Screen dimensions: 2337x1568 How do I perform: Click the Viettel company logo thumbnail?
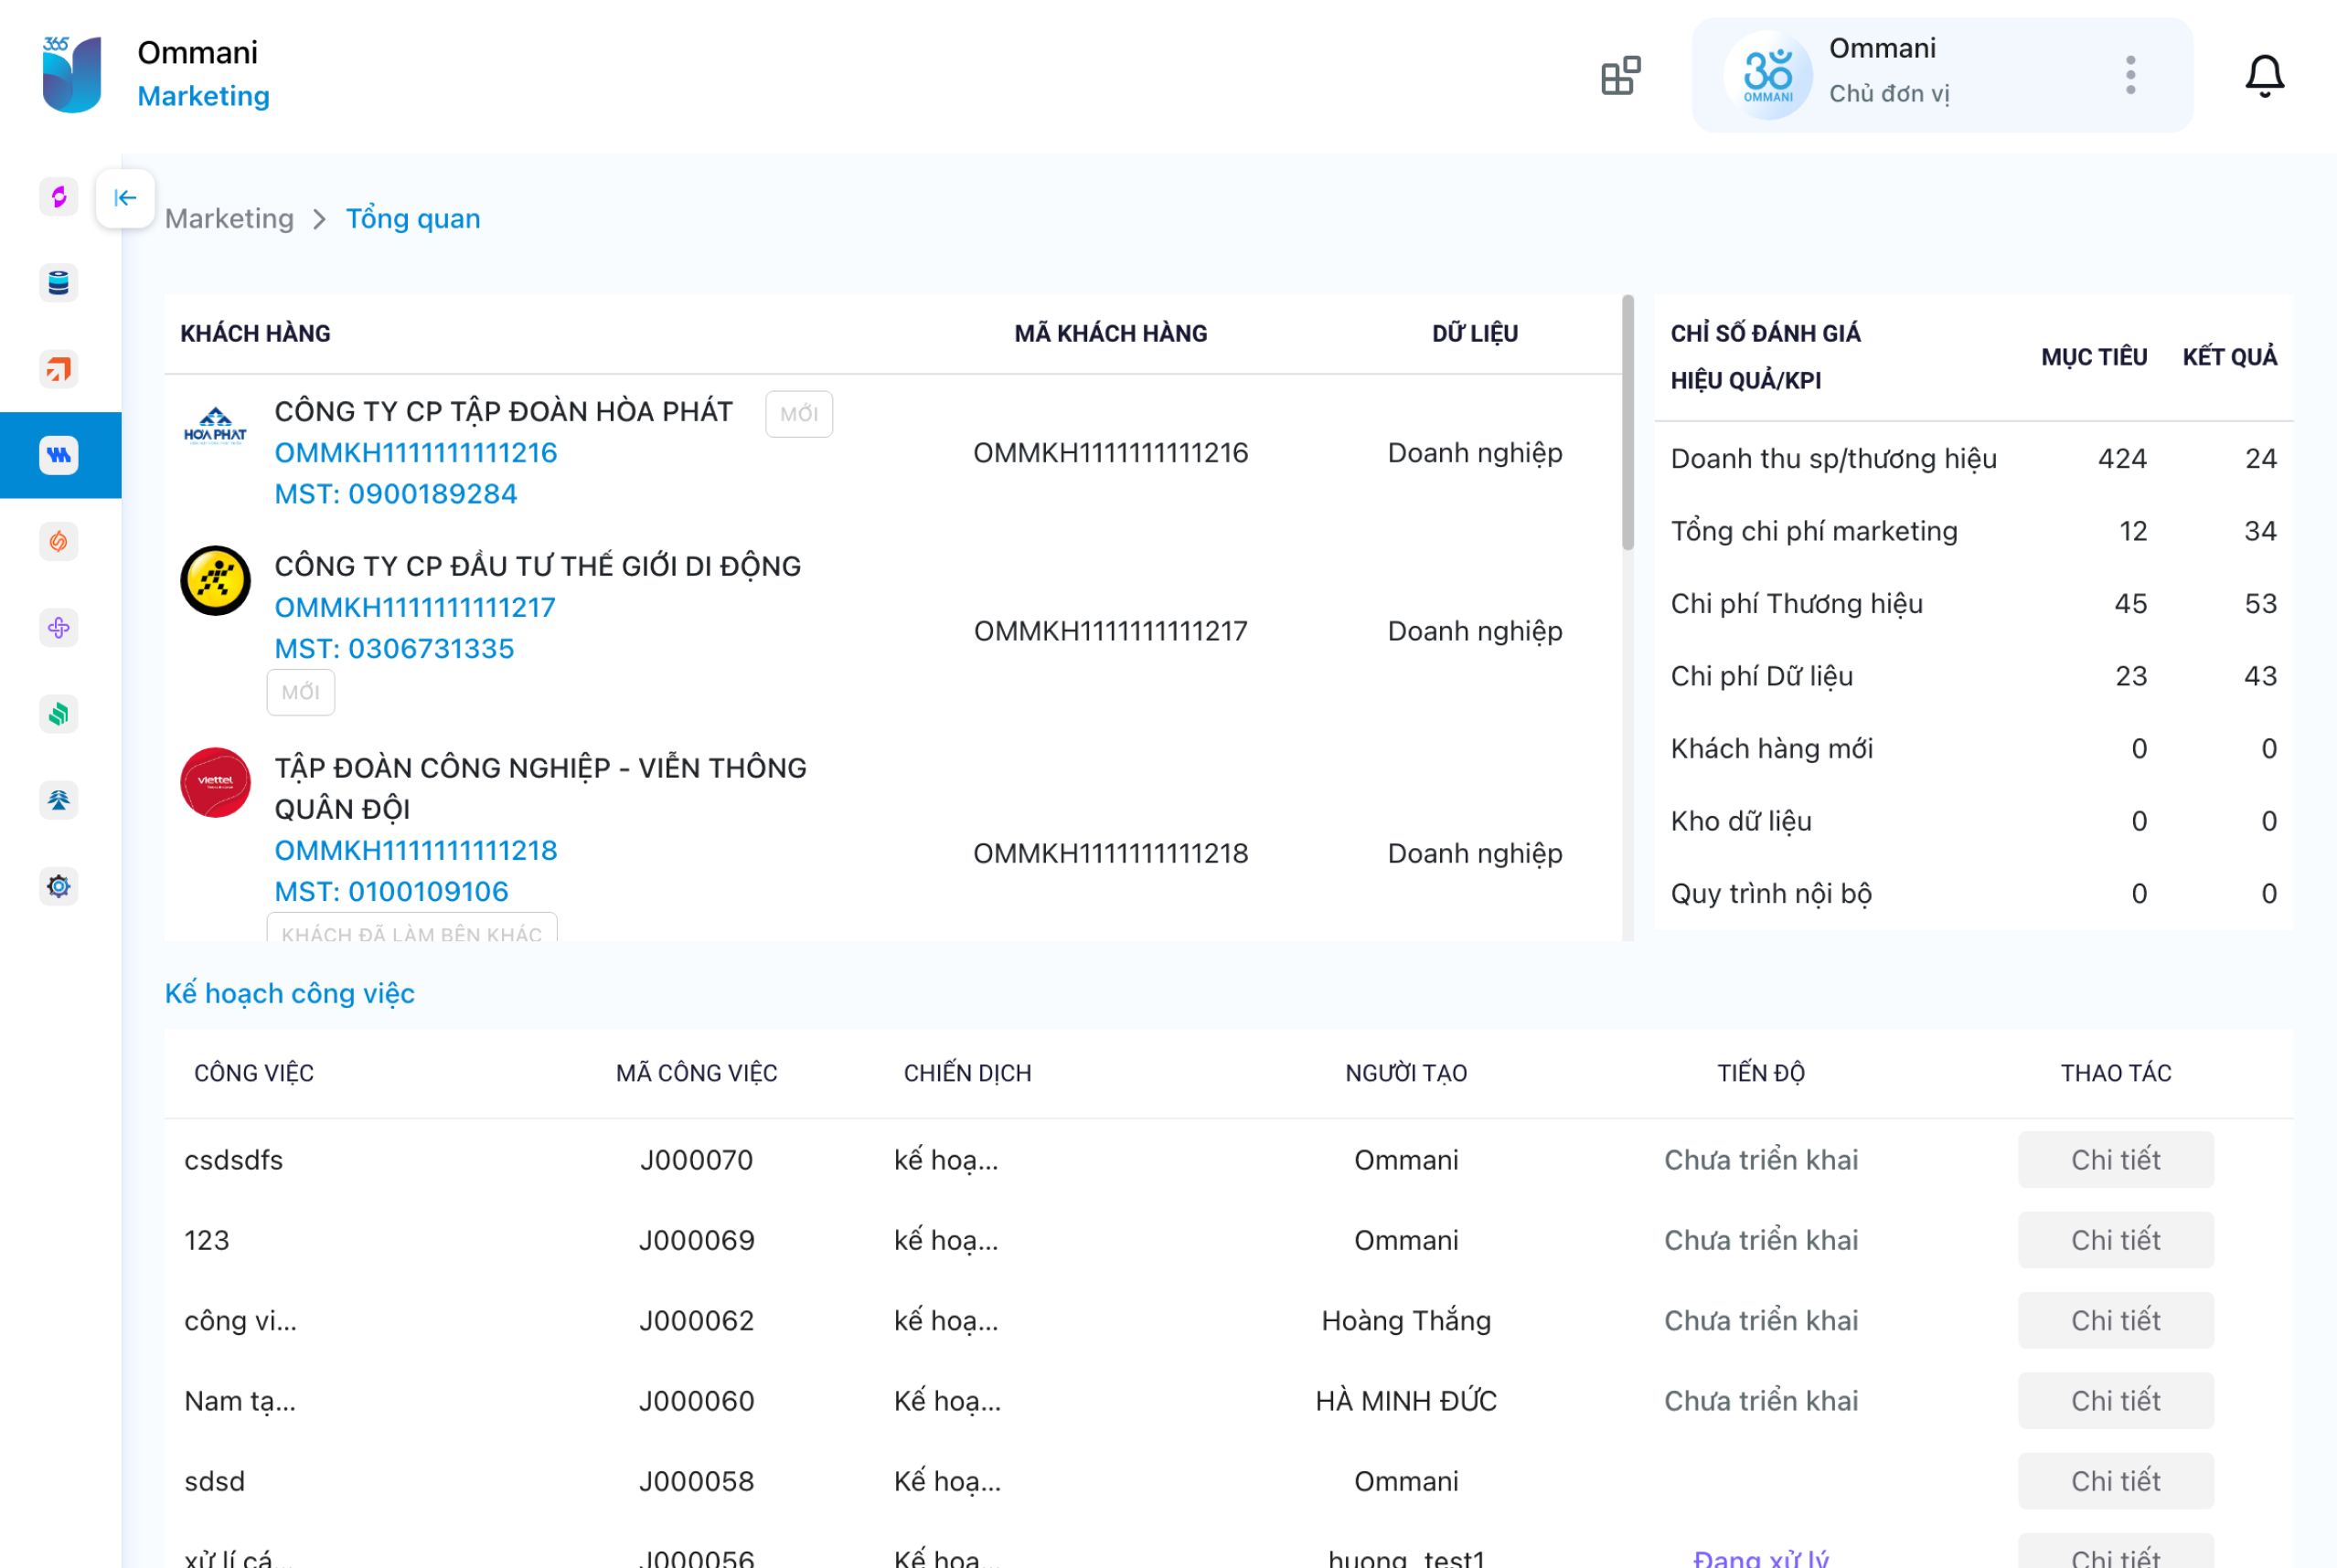[x=215, y=783]
